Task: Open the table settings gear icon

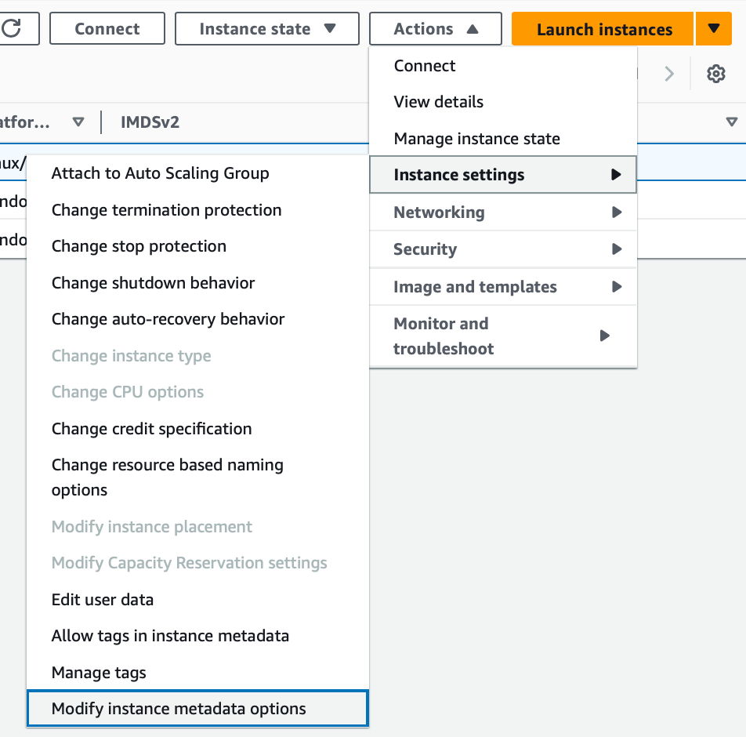Action: point(715,74)
